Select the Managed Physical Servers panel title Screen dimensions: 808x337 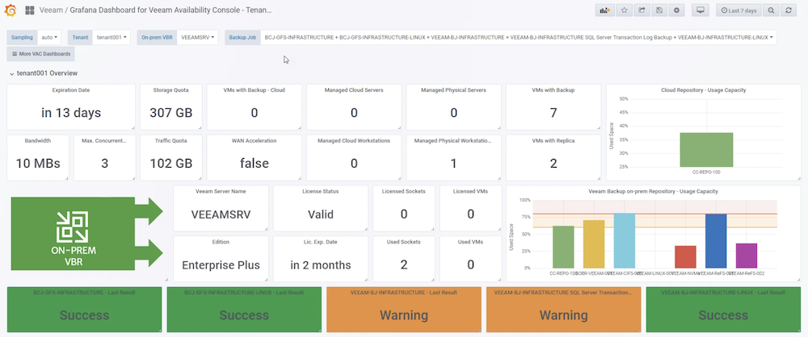pos(453,90)
